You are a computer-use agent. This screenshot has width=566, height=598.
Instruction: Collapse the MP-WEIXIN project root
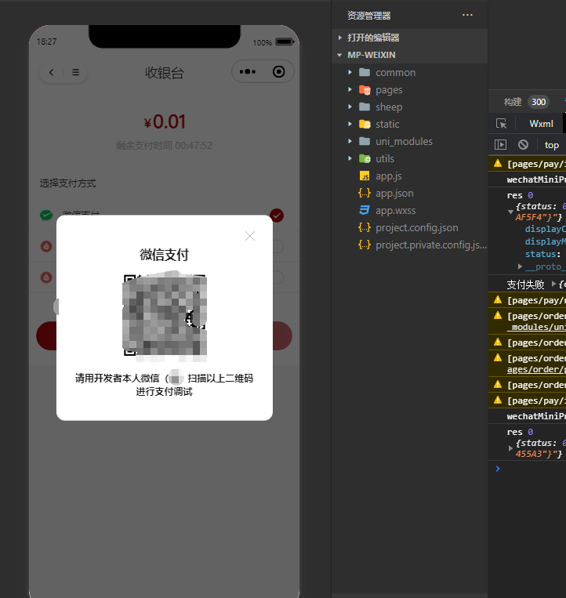339,55
